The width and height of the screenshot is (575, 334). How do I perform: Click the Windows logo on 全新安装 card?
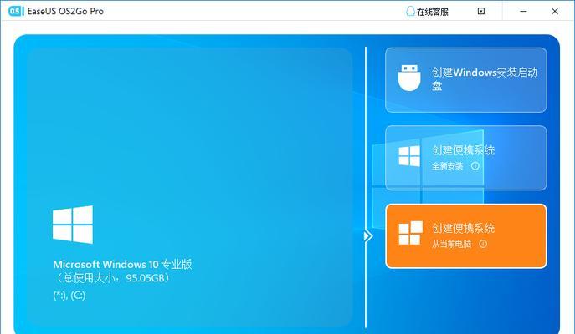[x=409, y=156]
